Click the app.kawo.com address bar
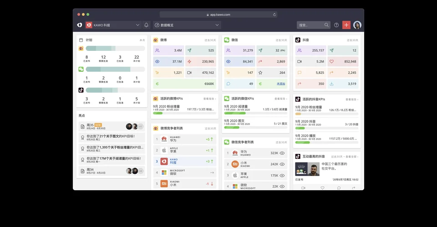 [218, 15]
